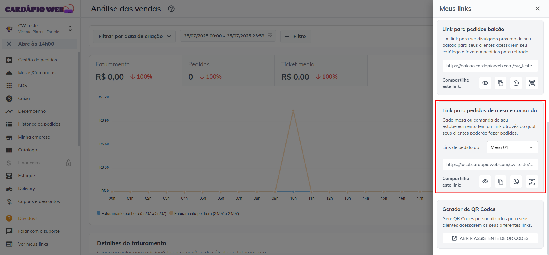Screen dimensions: 549x255
Task: Click the balcão link URL field
Action: click(x=490, y=66)
